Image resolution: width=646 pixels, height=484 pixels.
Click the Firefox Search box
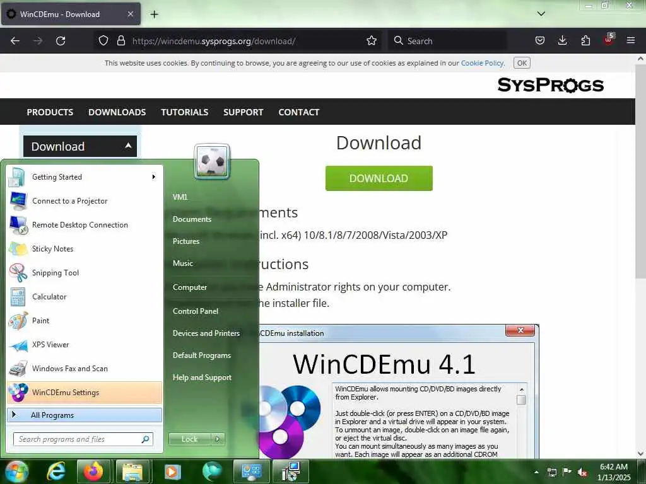coord(447,41)
